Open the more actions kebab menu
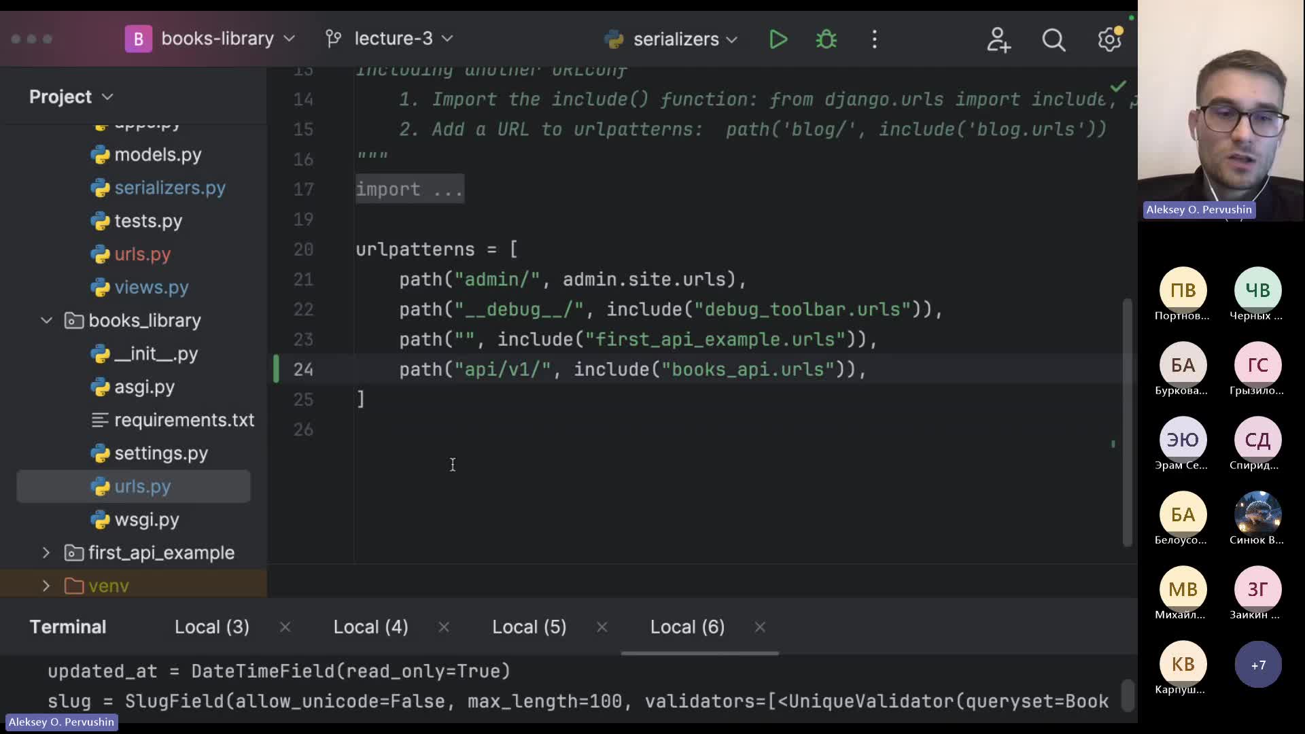This screenshot has width=1305, height=734. (x=875, y=39)
